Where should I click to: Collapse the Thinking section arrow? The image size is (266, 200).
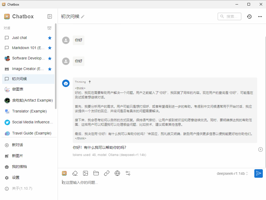(90, 82)
